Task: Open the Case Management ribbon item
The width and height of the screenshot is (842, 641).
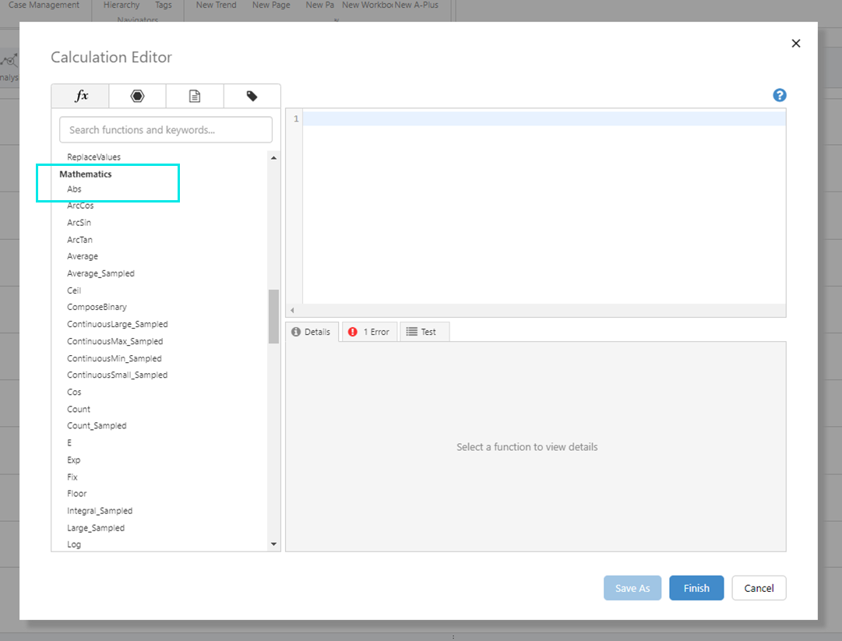Action: click(x=44, y=5)
